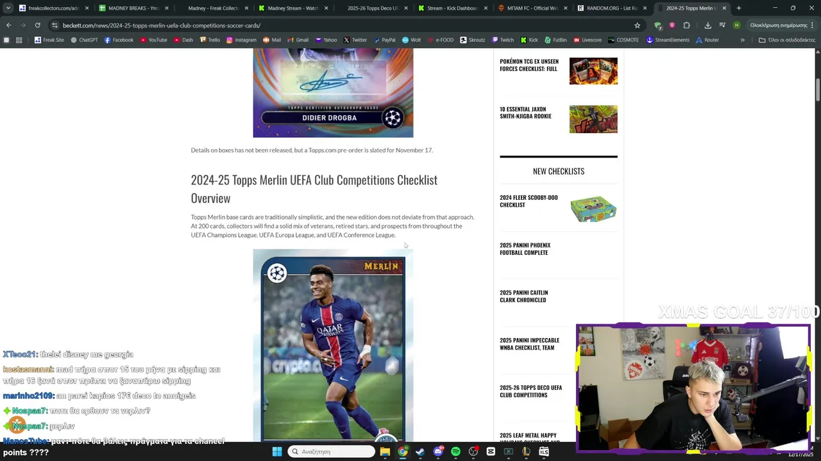Go back to the previous page

coord(8,25)
